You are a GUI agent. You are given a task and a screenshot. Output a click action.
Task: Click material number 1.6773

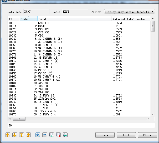(117, 58)
